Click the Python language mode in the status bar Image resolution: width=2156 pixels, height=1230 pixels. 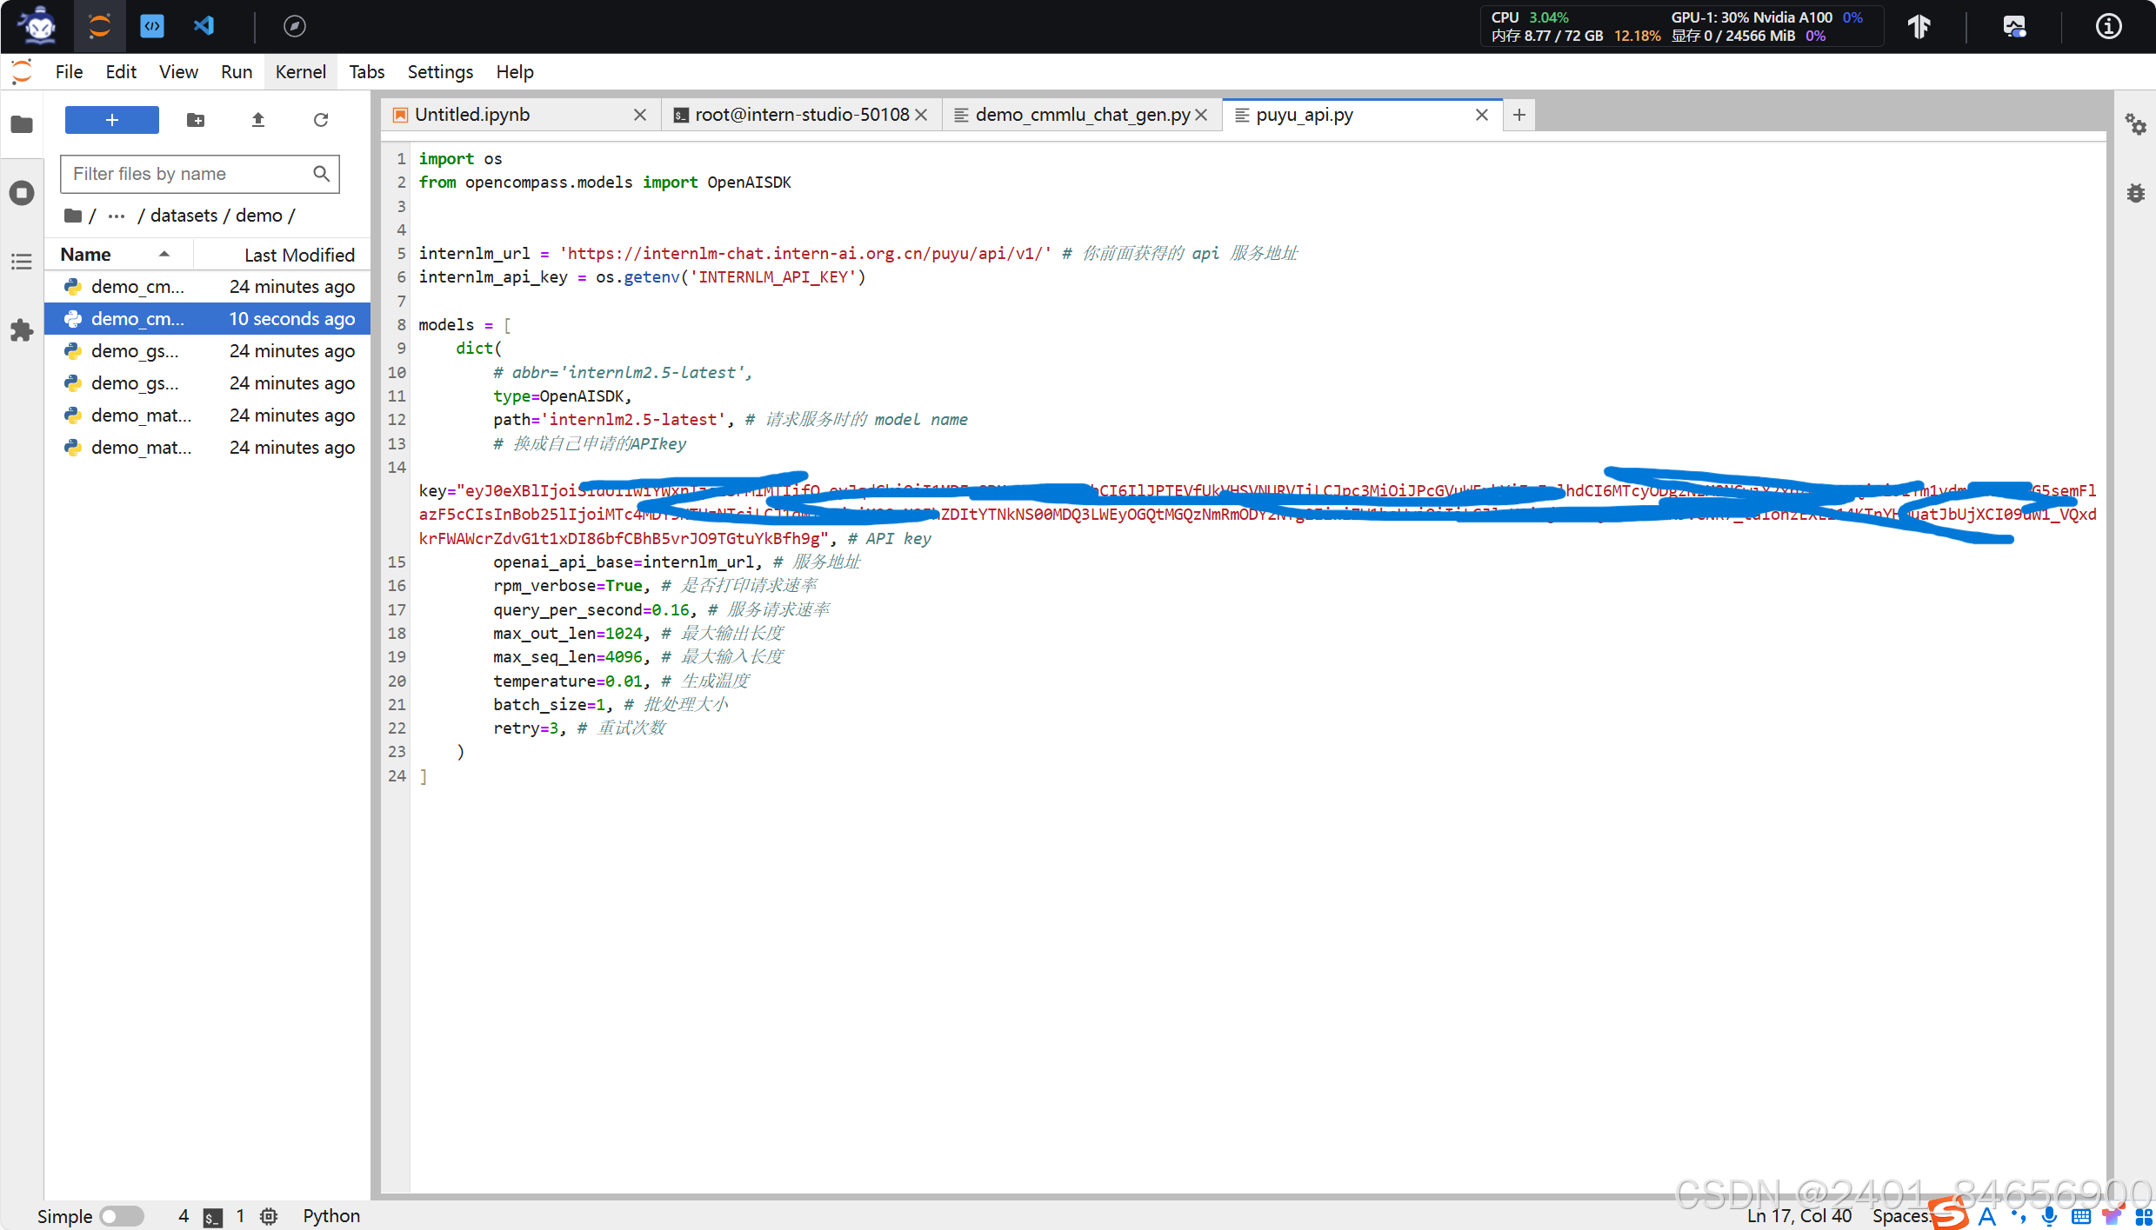330,1216
